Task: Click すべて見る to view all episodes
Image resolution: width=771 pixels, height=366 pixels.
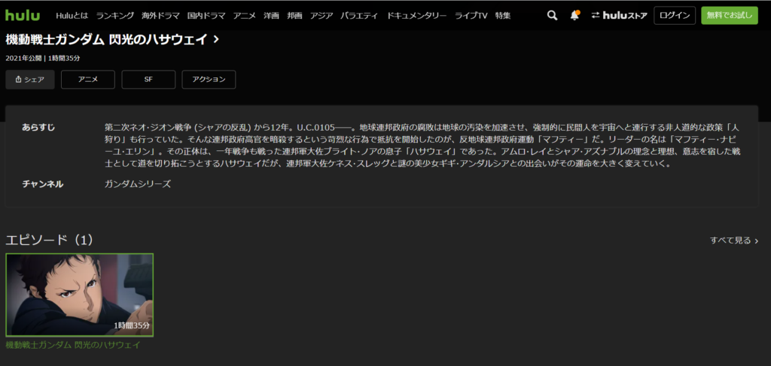Action: [734, 240]
